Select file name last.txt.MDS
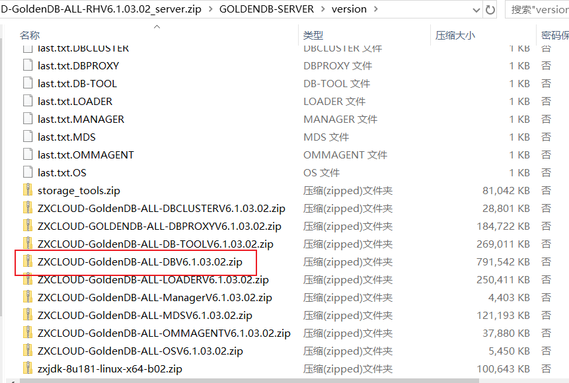Image resolution: width=569 pixels, height=383 pixels. 67,137
